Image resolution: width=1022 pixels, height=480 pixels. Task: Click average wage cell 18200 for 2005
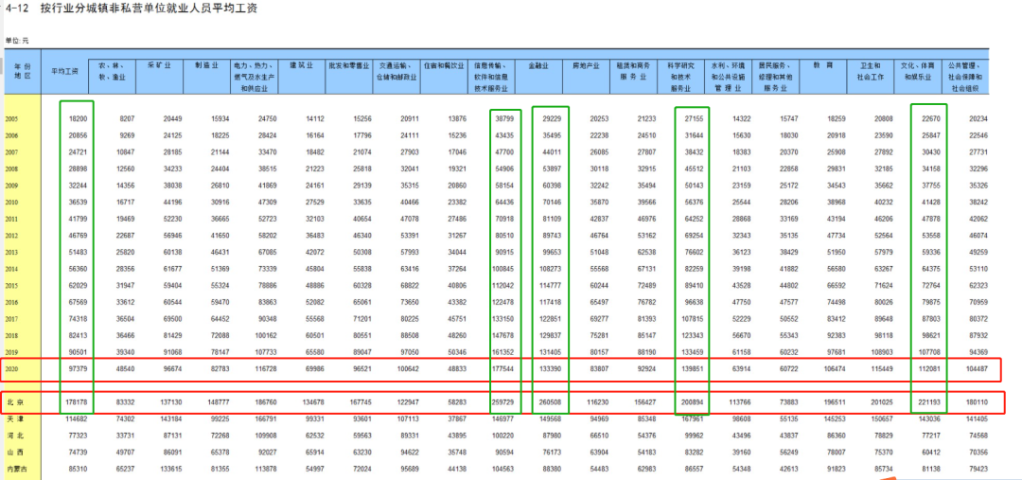78,118
